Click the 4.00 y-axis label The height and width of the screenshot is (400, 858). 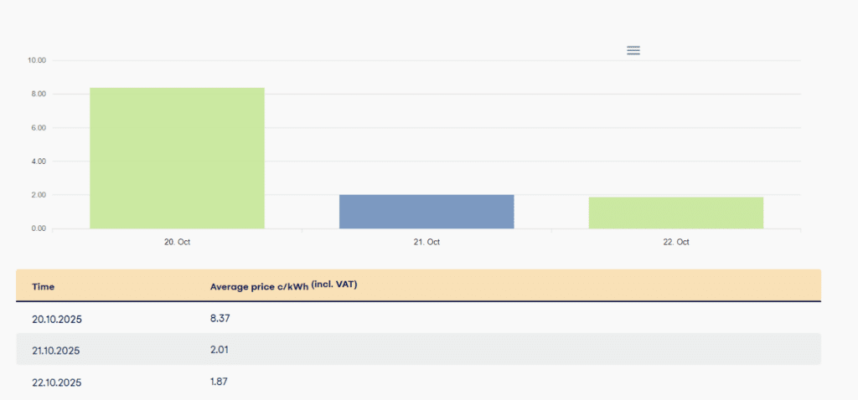(39, 162)
